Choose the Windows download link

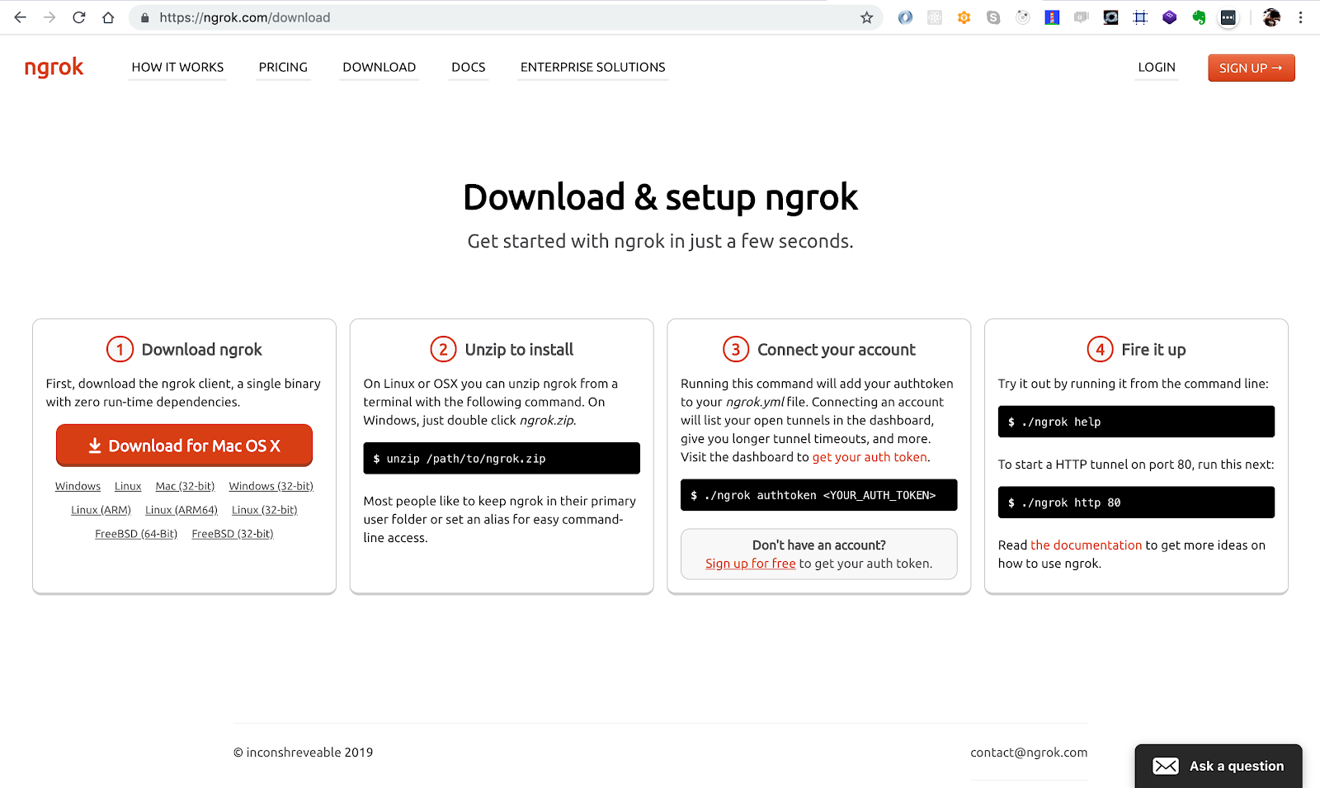click(x=78, y=486)
